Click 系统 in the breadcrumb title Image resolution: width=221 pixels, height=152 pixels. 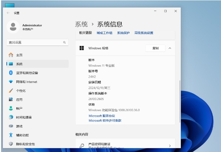(81, 24)
